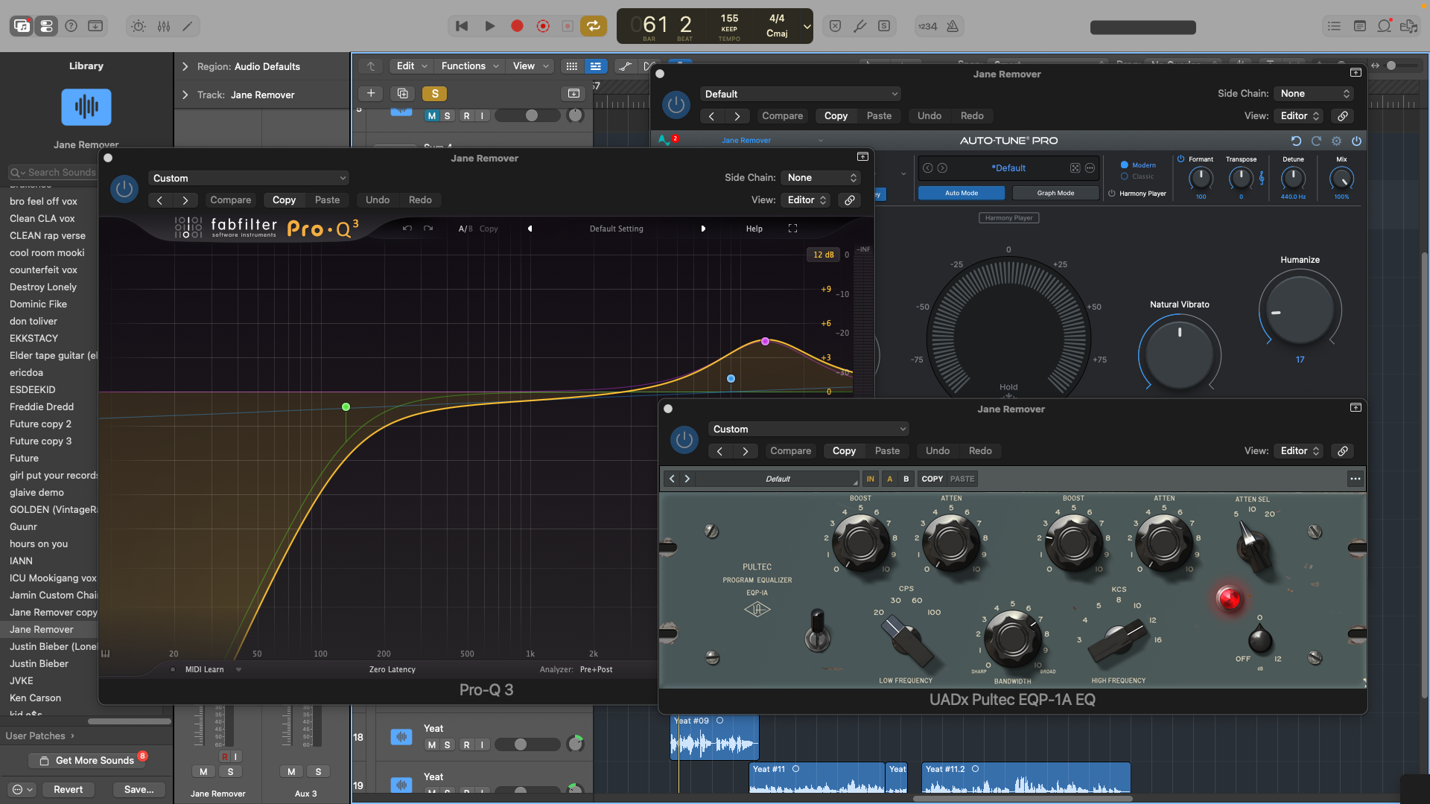This screenshot has width=1430, height=804.
Task: Go to beginning of project
Action: click(462, 26)
